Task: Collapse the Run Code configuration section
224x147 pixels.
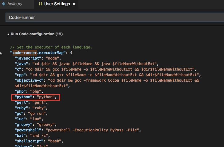Action: (x=8, y=34)
